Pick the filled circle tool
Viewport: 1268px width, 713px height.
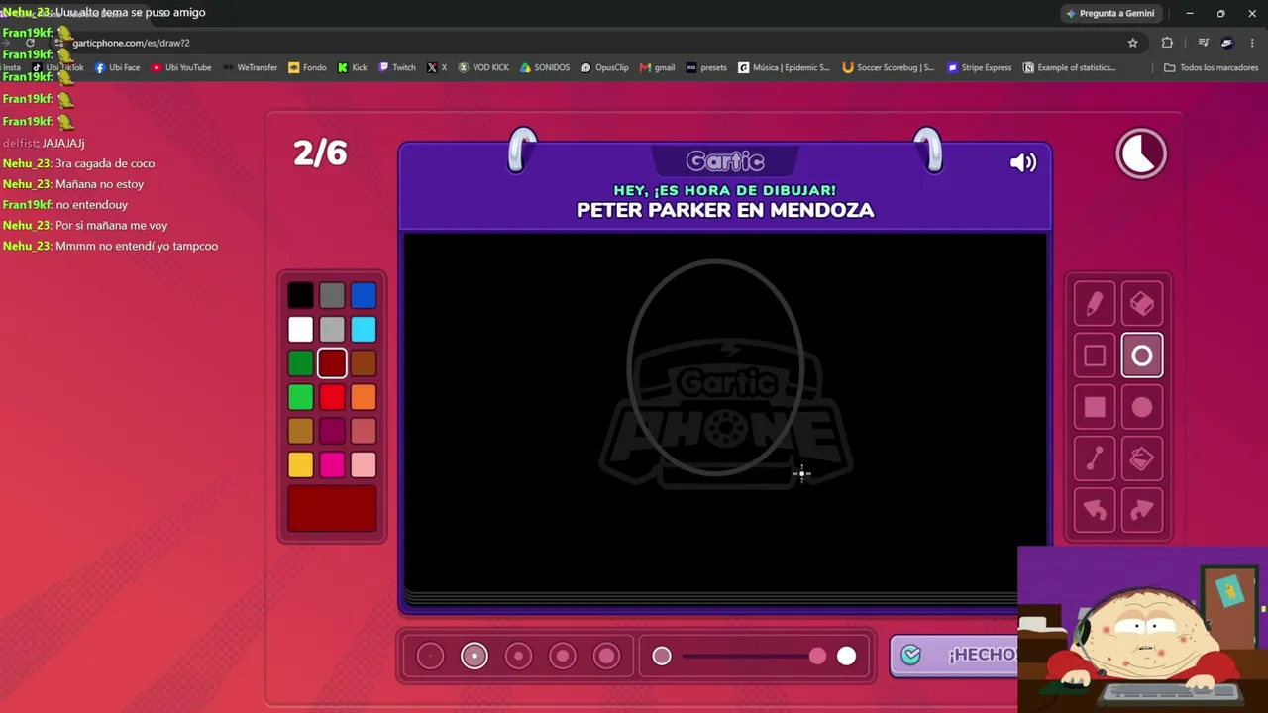coord(1142,407)
